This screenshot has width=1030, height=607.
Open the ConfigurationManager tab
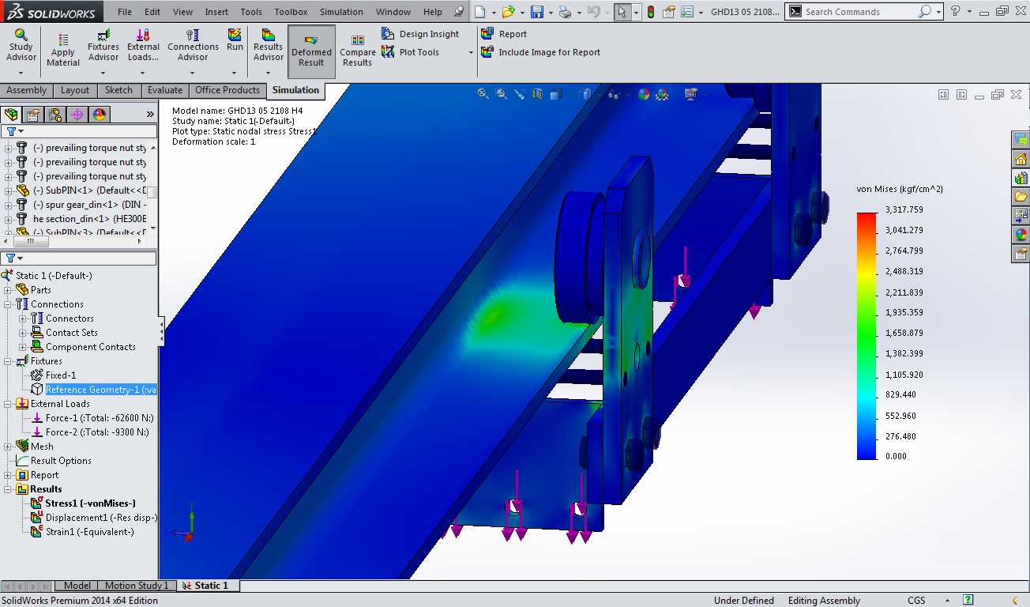(x=55, y=114)
